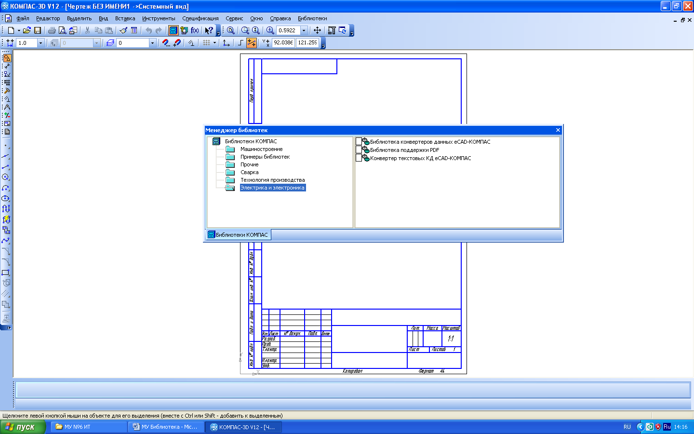Open the Вставка menu
694x434 pixels.
(125, 18)
